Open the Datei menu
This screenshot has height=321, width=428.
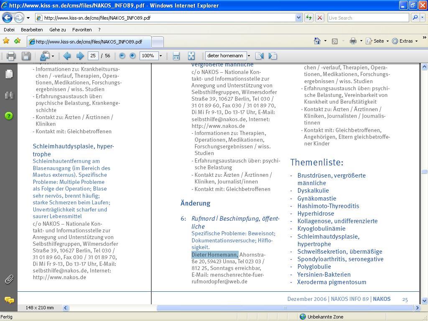point(9,30)
